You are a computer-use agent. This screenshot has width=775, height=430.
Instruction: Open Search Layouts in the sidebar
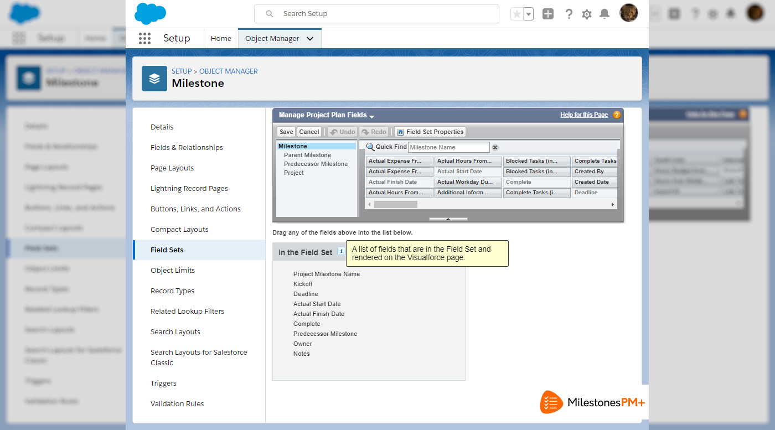pos(175,331)
